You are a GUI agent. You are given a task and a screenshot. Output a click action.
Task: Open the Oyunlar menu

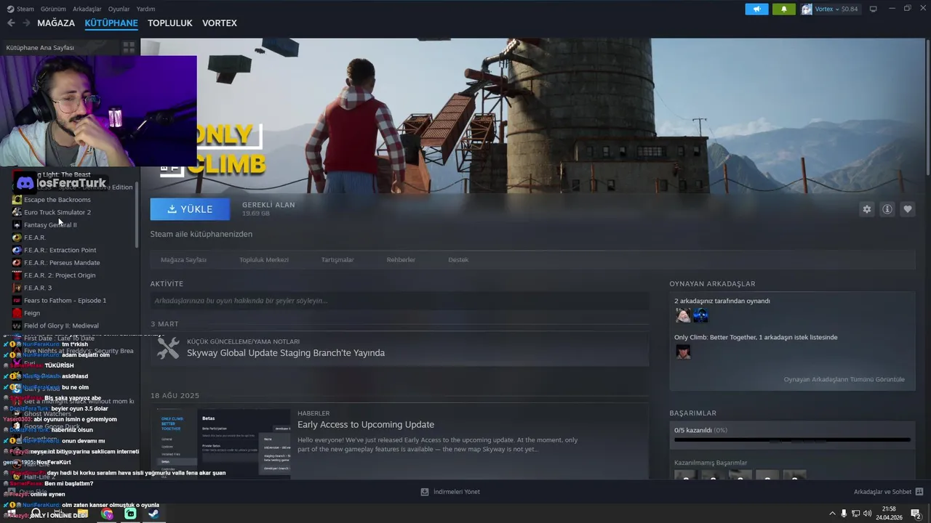[x=119, y=9]
